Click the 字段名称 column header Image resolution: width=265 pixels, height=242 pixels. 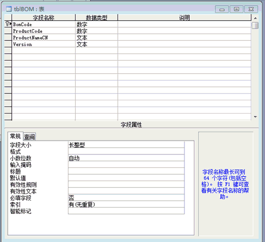point(43,18)
